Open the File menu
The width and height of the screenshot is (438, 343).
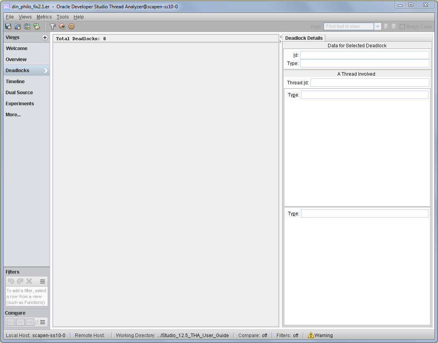10,17
